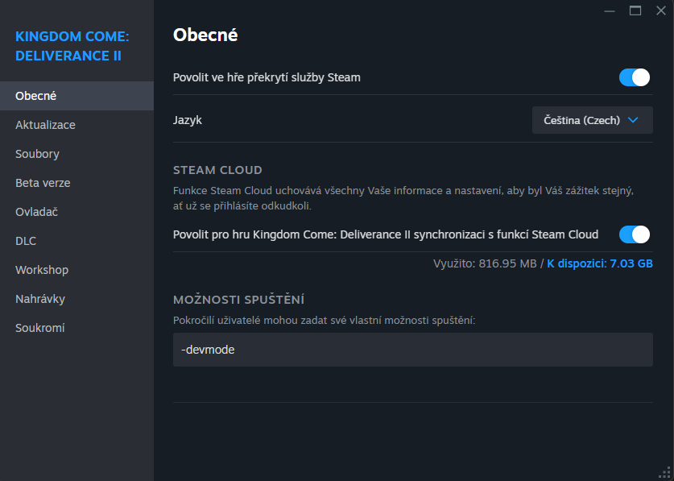
Task: Minimize the properties window
Action: pos(610,10)
